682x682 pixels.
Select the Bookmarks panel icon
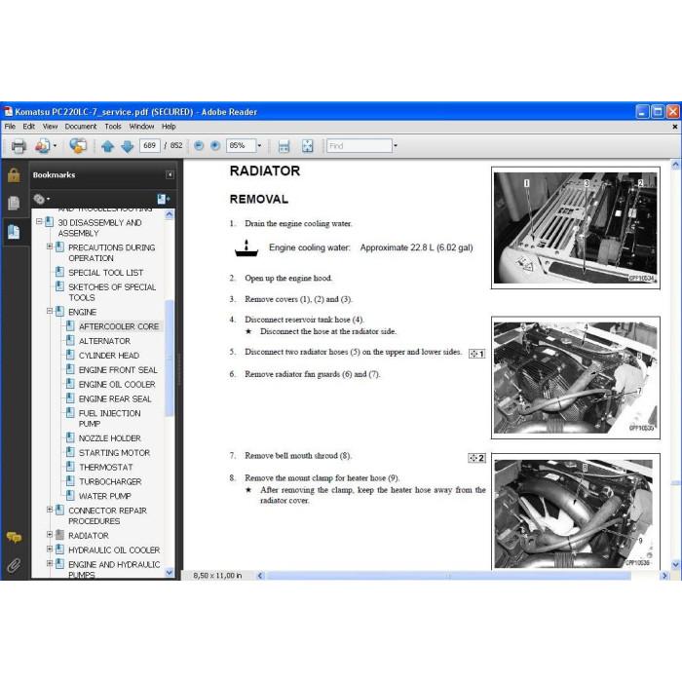tap(14, 232)
